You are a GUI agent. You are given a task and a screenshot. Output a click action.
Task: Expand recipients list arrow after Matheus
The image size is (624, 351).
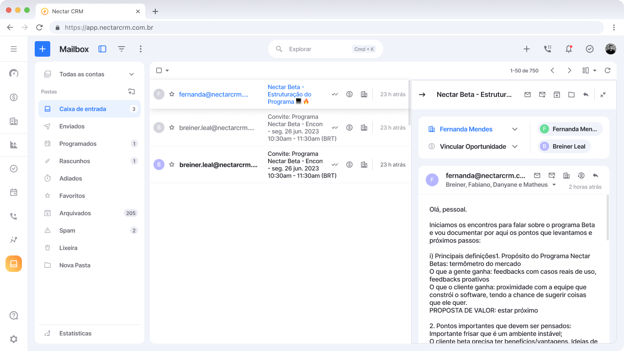point(554,185)
